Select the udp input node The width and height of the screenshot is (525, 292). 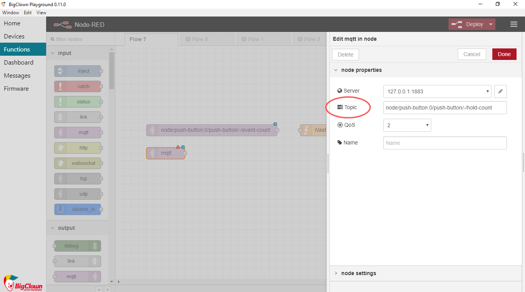coord(78,194)
